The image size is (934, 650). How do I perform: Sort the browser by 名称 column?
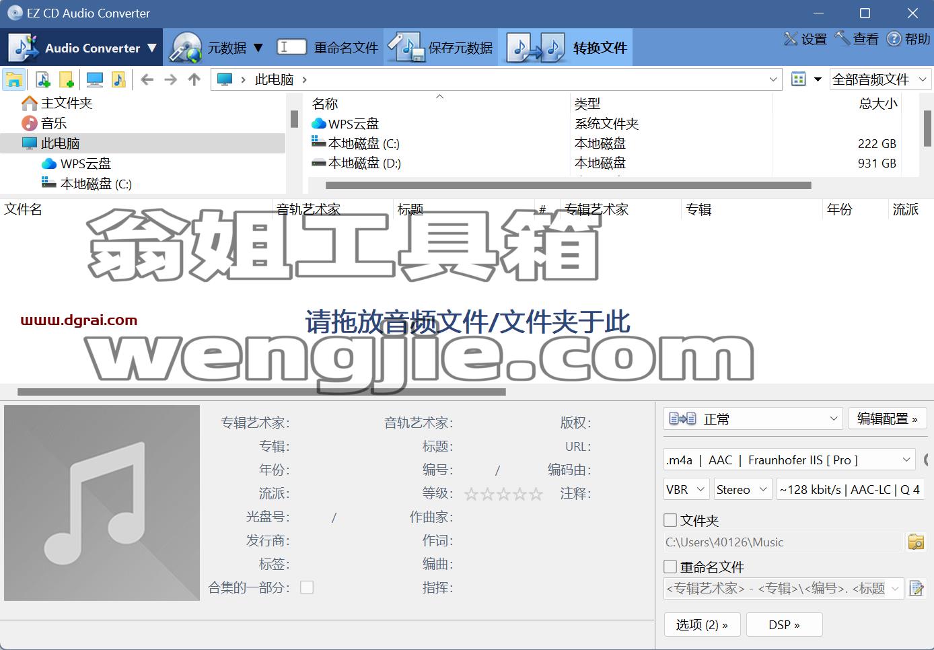[x=325, y=104]
